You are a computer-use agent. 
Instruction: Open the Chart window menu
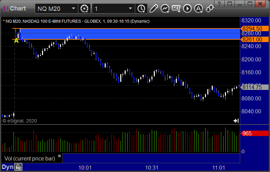[x=15, y=8]
